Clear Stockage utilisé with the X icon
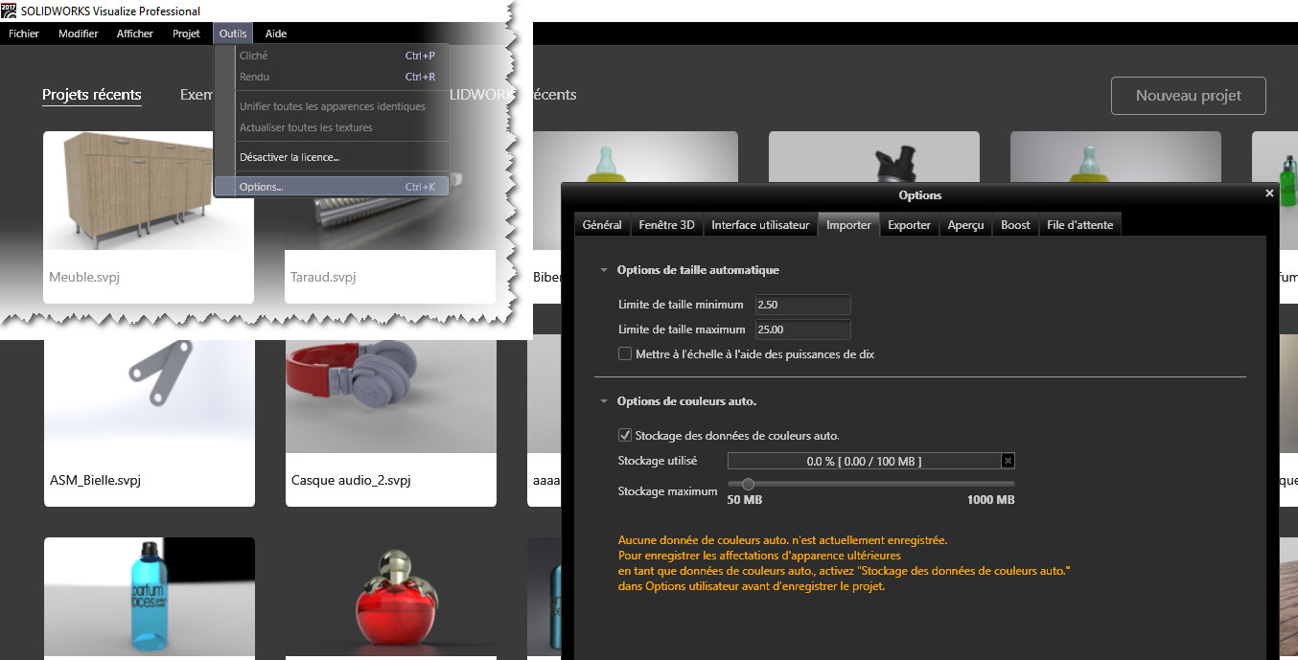1298x660 pixels. pyautogui.click(x=1008, y=461)
